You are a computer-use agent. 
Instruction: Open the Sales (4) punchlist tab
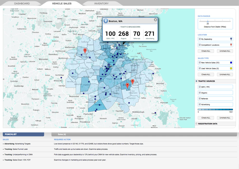click(62, 134)
